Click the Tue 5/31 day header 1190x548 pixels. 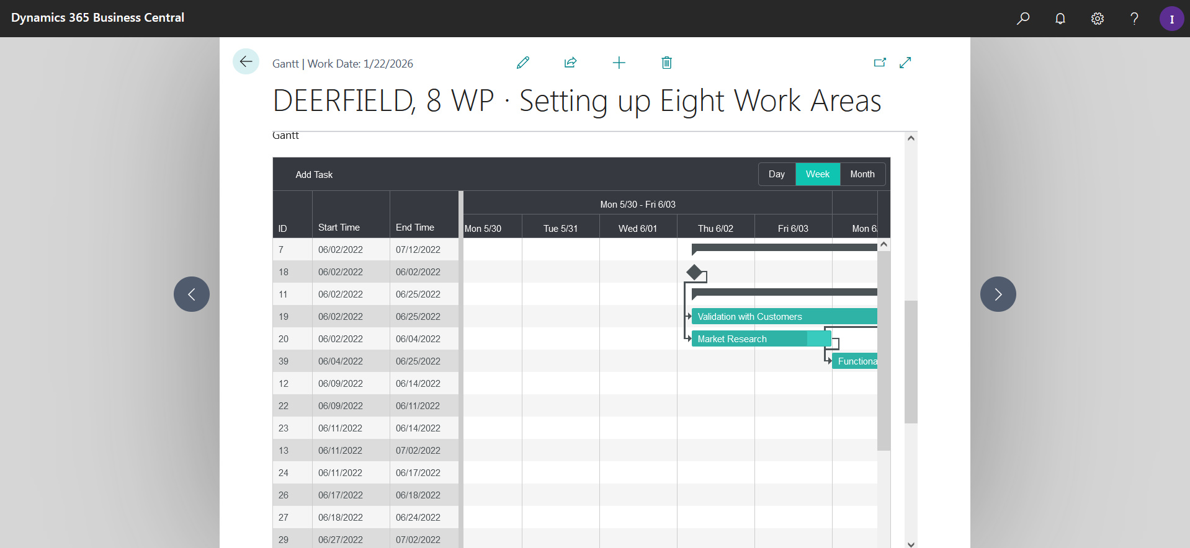[561, 227]
